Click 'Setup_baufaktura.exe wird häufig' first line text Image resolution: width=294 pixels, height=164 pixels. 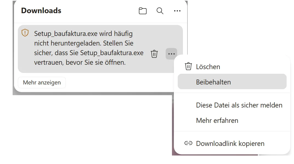(x=83, y=34)
